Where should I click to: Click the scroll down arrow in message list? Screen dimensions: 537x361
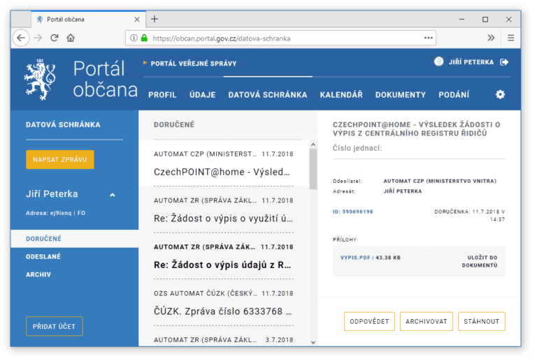(313, 342)
